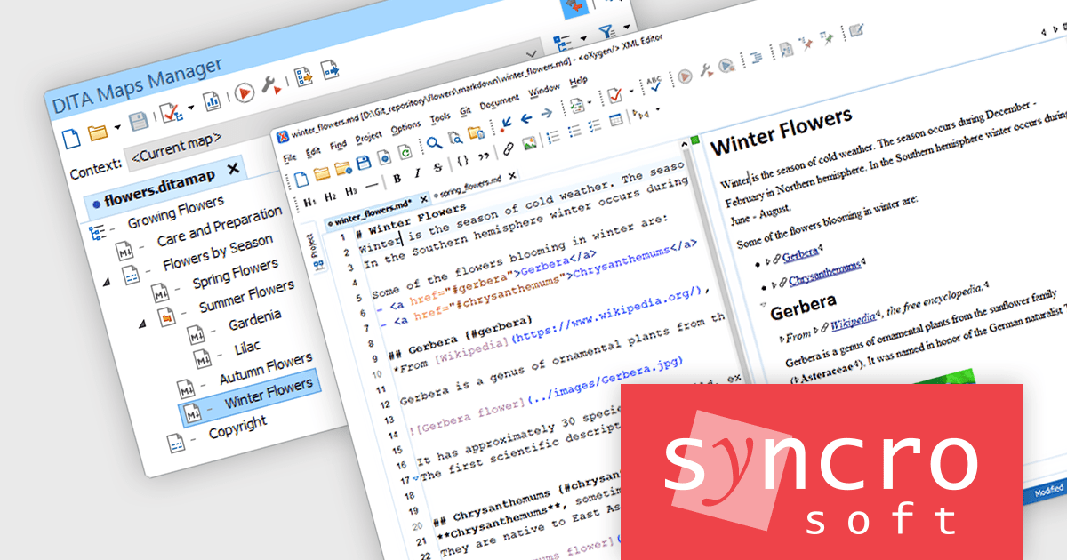This screenshot has width=1067, height=560.
Task: Click the magnifier Find icon in editor toolbar
Action: 433,141
